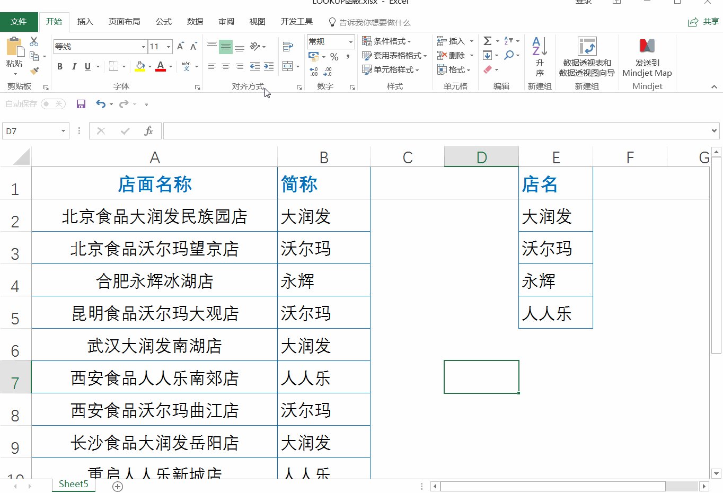723x493 pixels.
Task: Click the 共享 button
Action: click(x=703, y=22)
